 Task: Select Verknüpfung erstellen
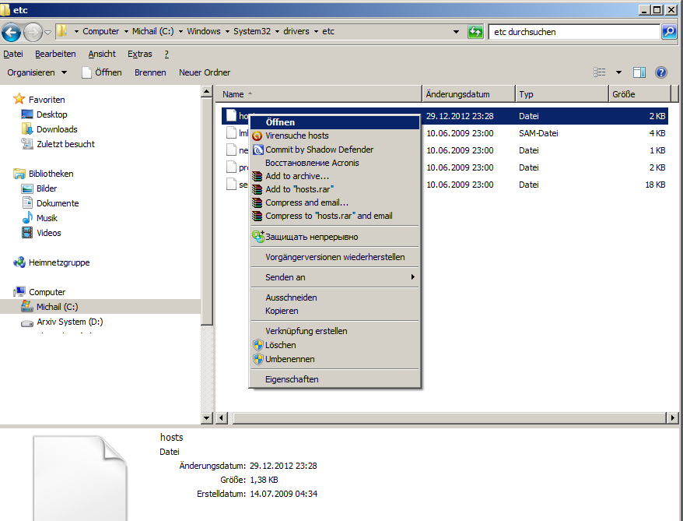click(x=334, y=331)
